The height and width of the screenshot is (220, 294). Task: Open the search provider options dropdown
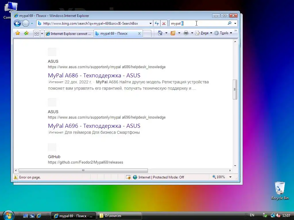[235, 23]
